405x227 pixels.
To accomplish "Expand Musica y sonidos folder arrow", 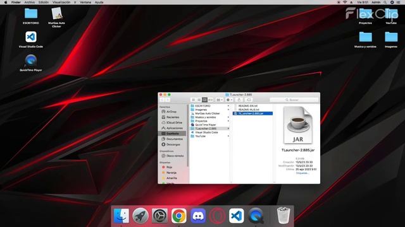I will 228,117.
